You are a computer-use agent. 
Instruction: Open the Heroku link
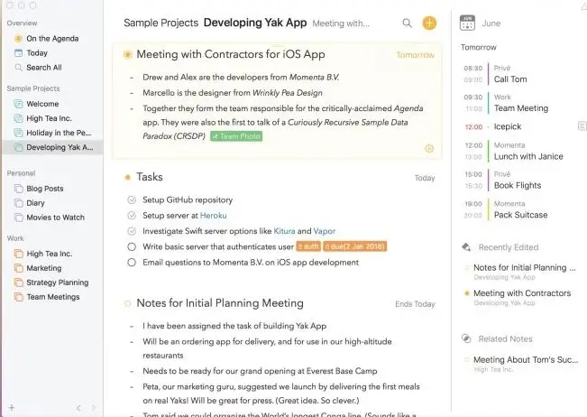click(214, 216)
